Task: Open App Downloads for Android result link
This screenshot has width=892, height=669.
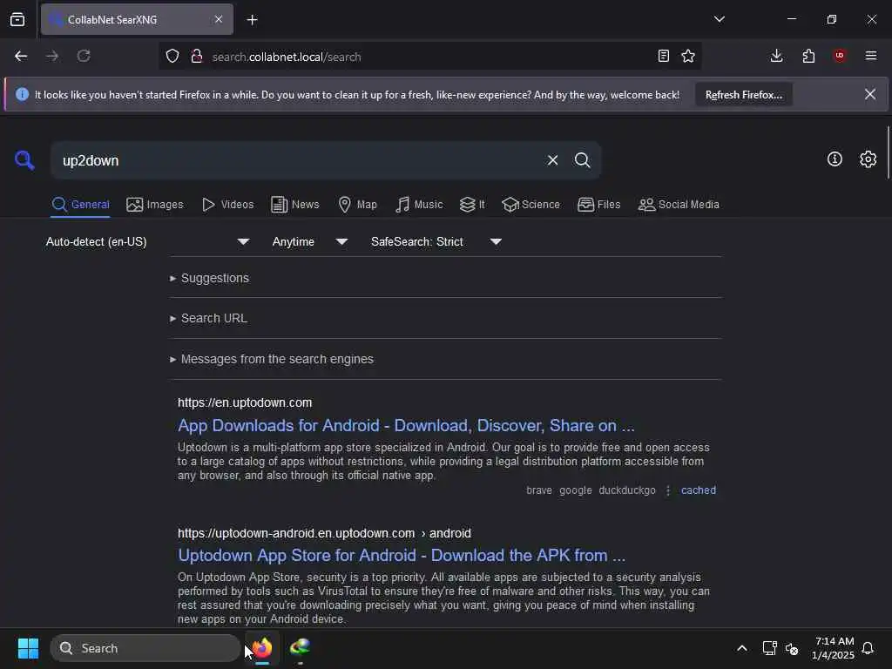Action: (x=406, y=425)
